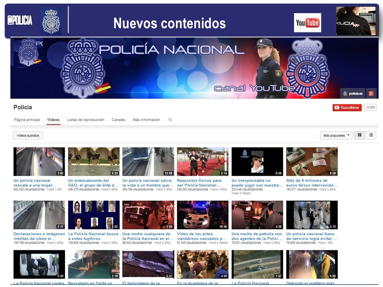
Task: Select the Vídeos tab
Action: pyautogui.click(x=53, y=120)
